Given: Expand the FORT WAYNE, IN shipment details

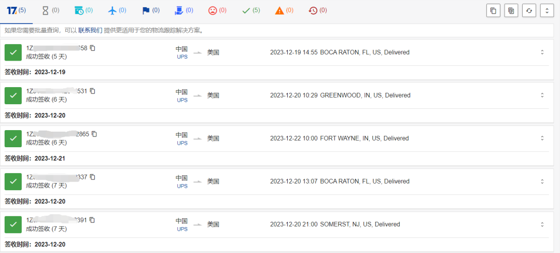Looking at the screenshot, I should (542, 138).
